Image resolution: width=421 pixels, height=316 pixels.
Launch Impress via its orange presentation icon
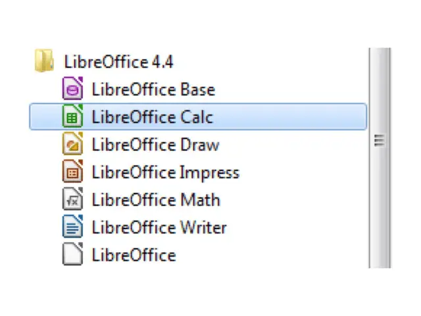click(72, 171)
